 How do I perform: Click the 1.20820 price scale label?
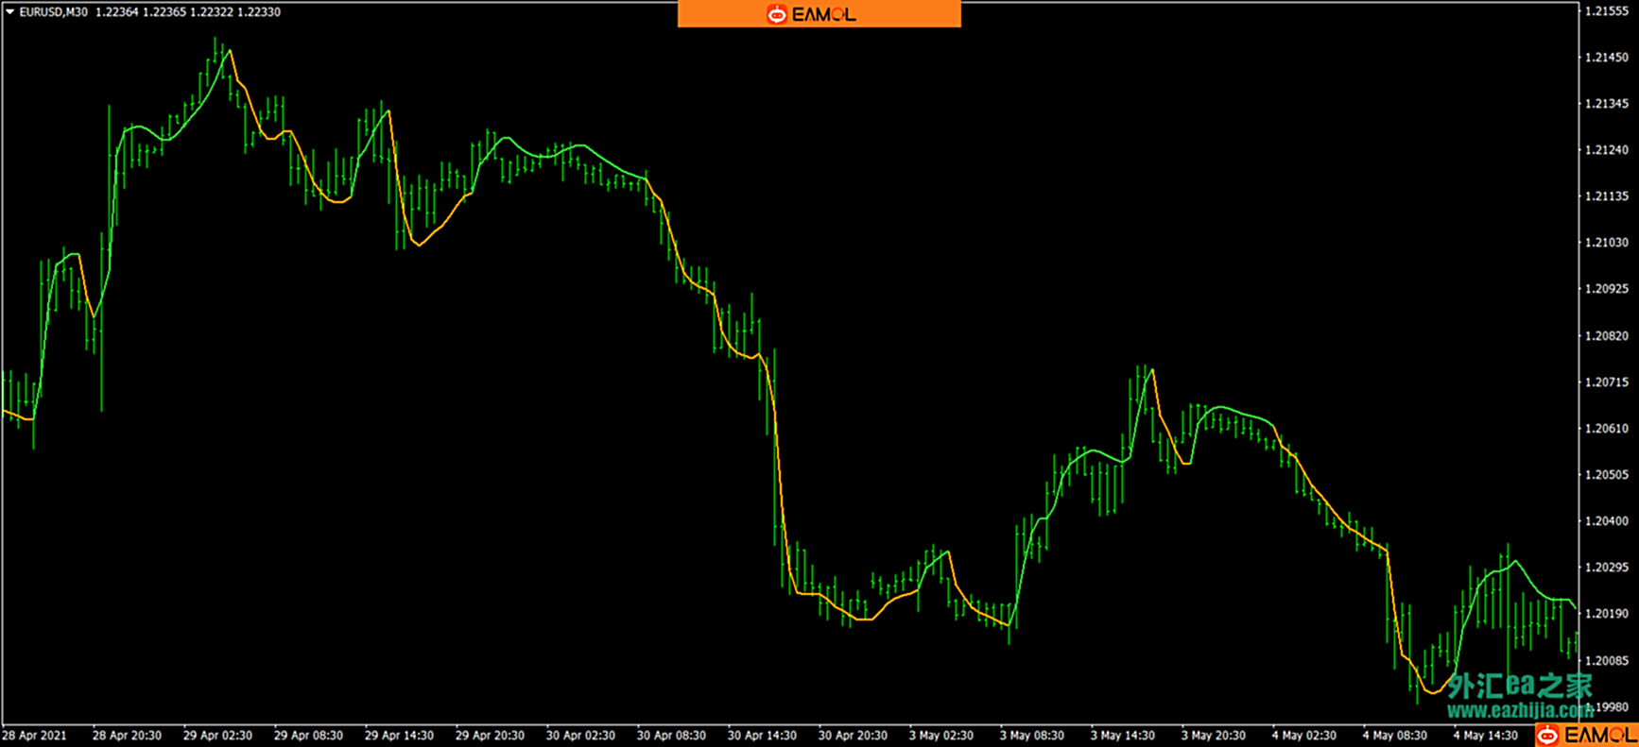pos(1606,335)
